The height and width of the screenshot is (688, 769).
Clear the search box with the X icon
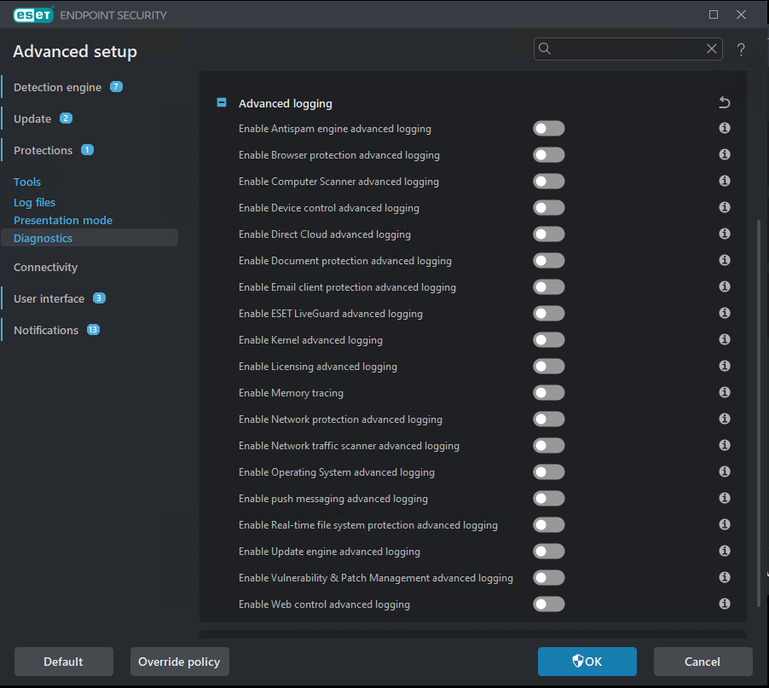[x=711, y=49]
